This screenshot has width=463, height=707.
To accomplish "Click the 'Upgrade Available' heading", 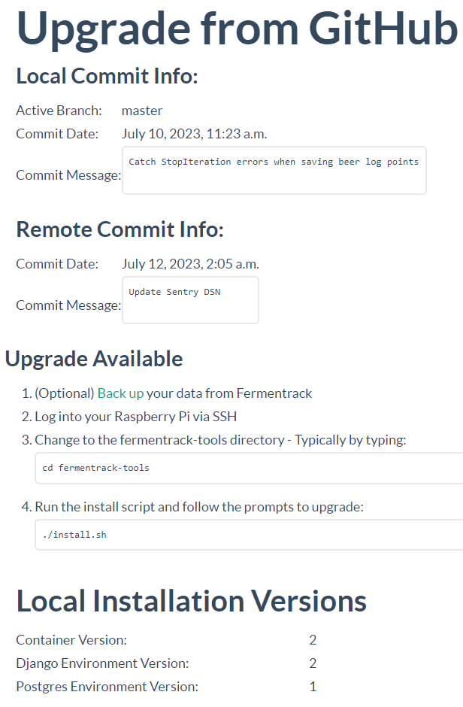I will tap(94, 359).
